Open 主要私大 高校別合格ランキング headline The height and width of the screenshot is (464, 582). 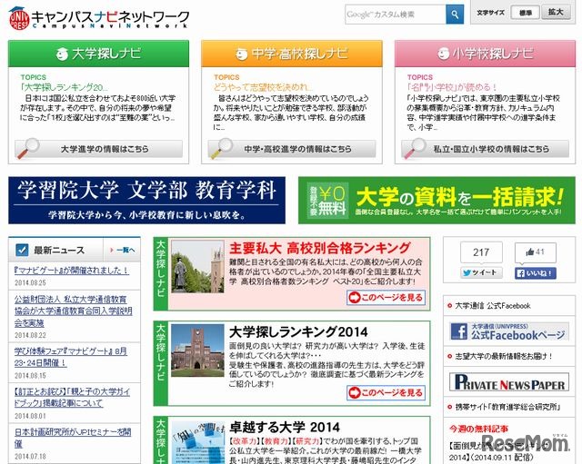pos(319,248)
